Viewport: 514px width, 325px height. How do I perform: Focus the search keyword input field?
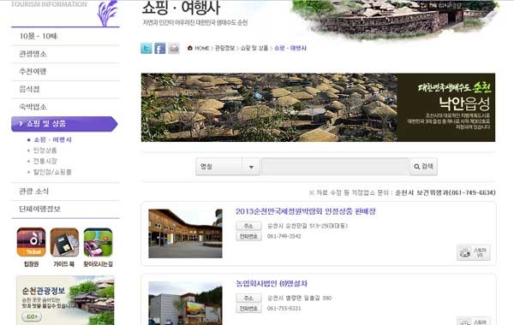335,167
